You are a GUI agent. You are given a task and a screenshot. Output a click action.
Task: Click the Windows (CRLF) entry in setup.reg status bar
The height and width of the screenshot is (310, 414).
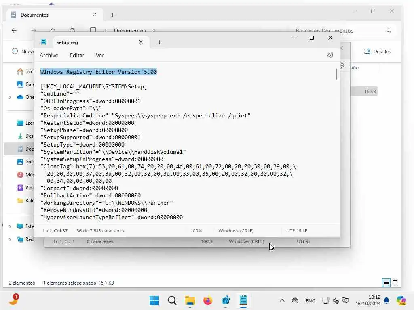pyautogui.click(x=236, y=231)
